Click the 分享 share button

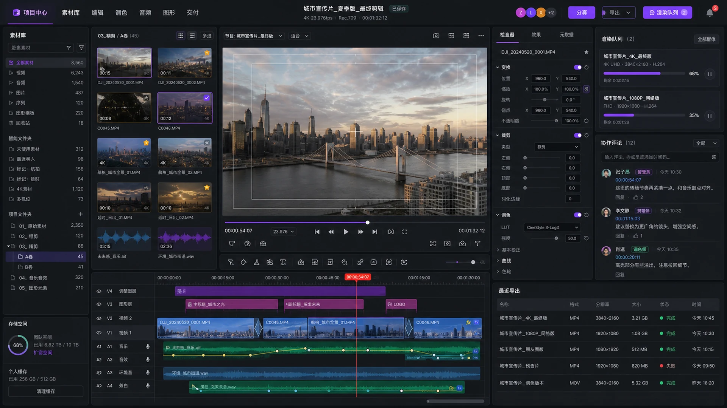click(x=582, y=12)
